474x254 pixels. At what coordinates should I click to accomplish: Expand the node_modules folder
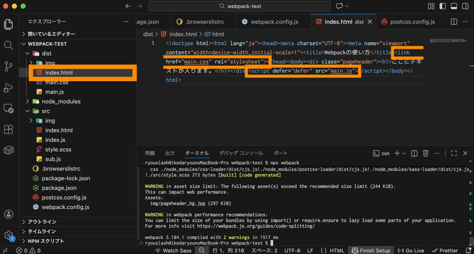point(61,101)
